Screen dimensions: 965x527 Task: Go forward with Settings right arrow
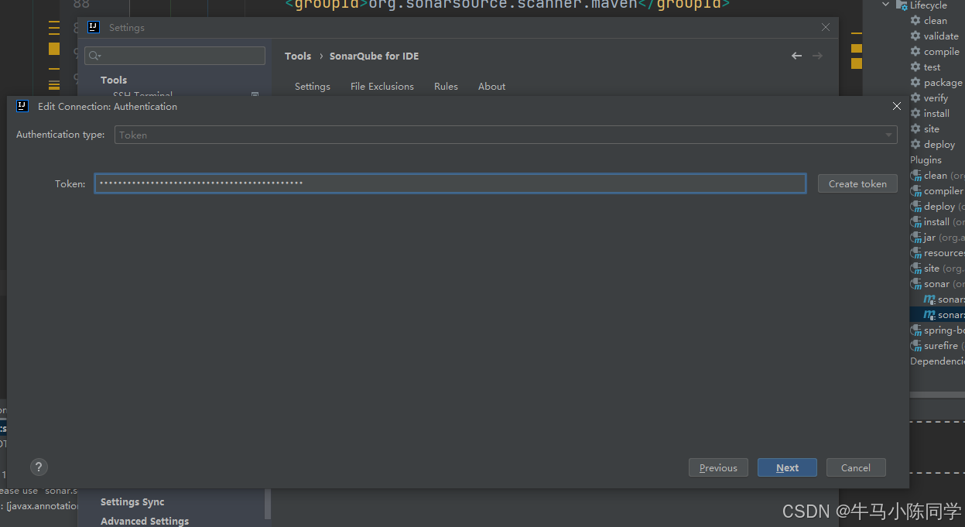pyautogui.click(x=817, y=56)
